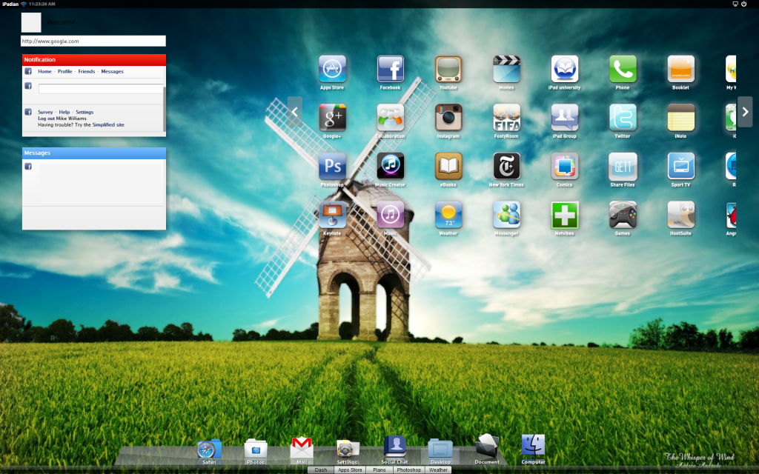Open the Collaboration app
The width and height of the screenshot is (759, 474).
click(x=390, y=118)
